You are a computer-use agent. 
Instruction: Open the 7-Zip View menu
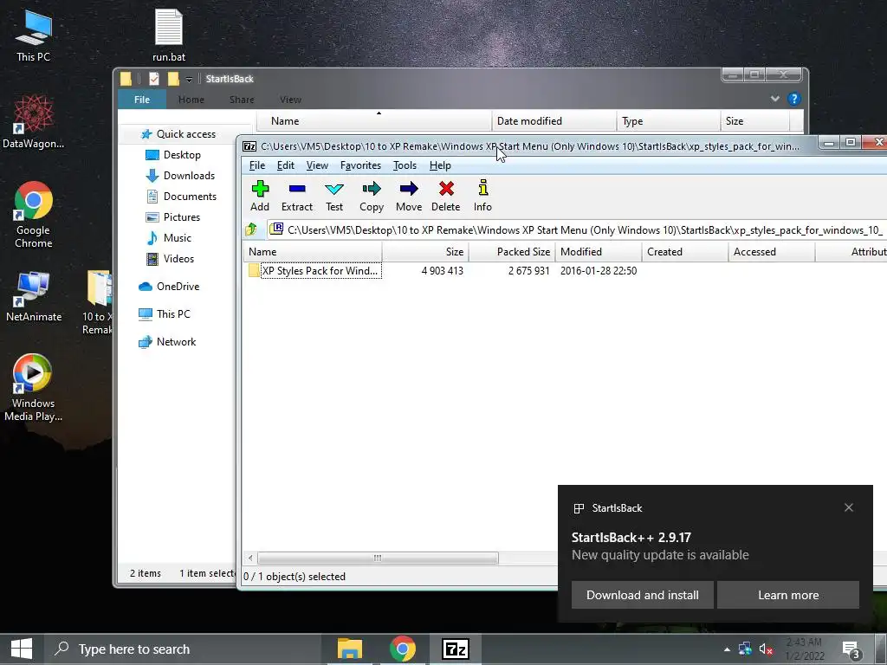pos(317,165)
